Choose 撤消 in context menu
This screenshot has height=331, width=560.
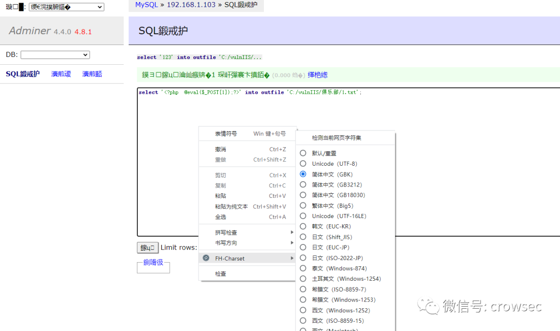click(247, 149)
